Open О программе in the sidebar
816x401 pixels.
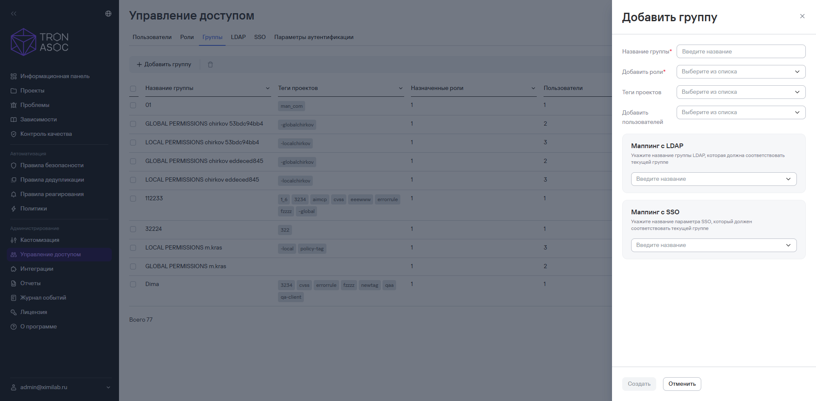click(38, 327)
